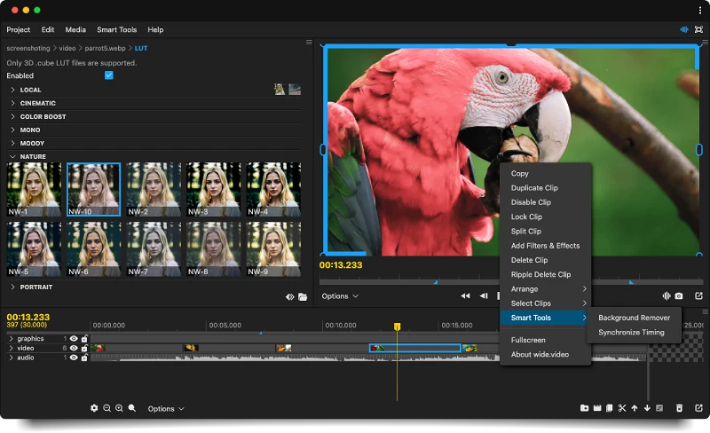Expand the CINEMATIC LUT category
The width and height of the screenshot is (710, 433).
(12, 103)
